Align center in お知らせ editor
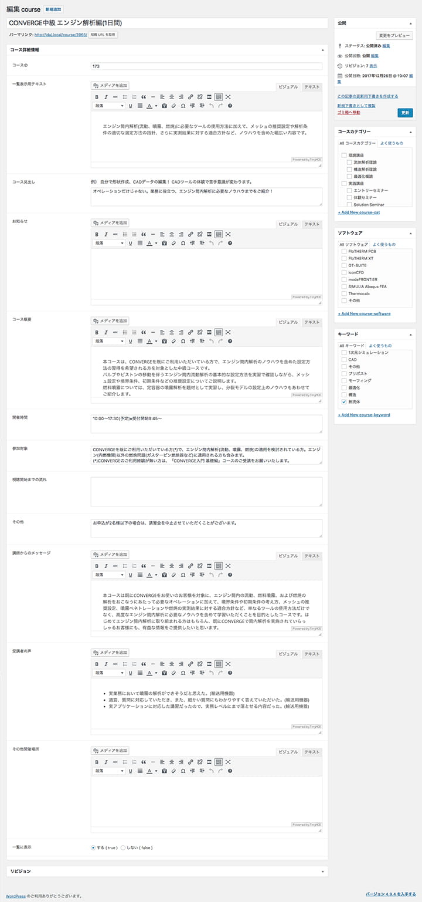 pos(172,234)
